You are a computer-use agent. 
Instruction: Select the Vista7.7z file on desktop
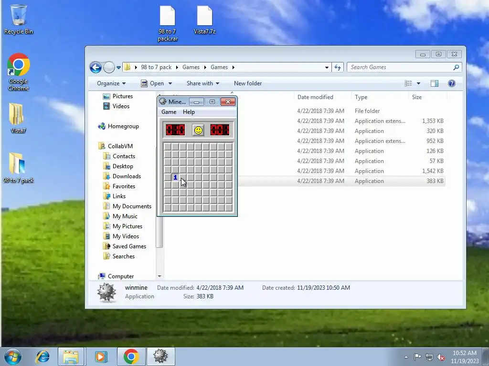click(204, 20)
